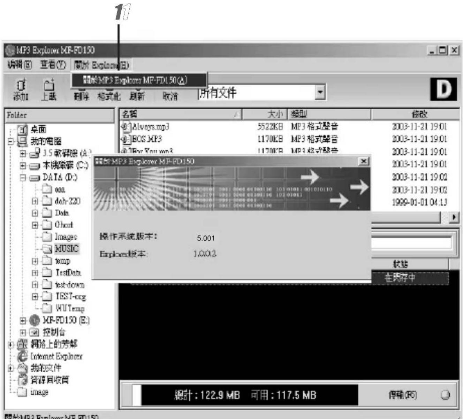Image resolution: width=463 pixels, height=419 pixels.
Task: Click the MP3 Explorer title bar app icon
Action: click(10, 51)
